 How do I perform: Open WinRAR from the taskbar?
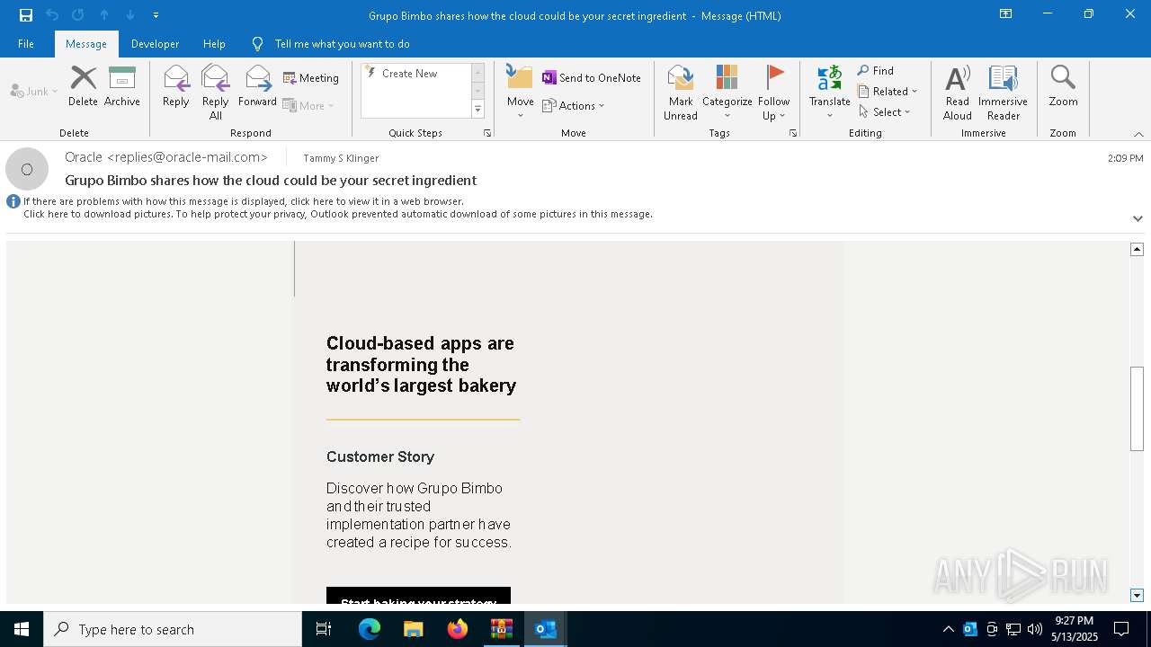click(501, 629)
